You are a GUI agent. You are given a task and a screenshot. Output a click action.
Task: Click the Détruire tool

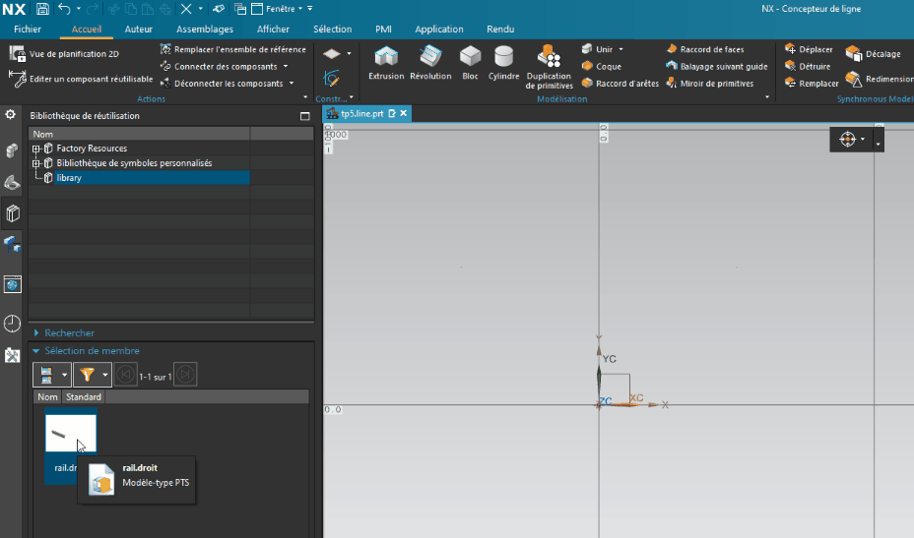coord(808,66)
